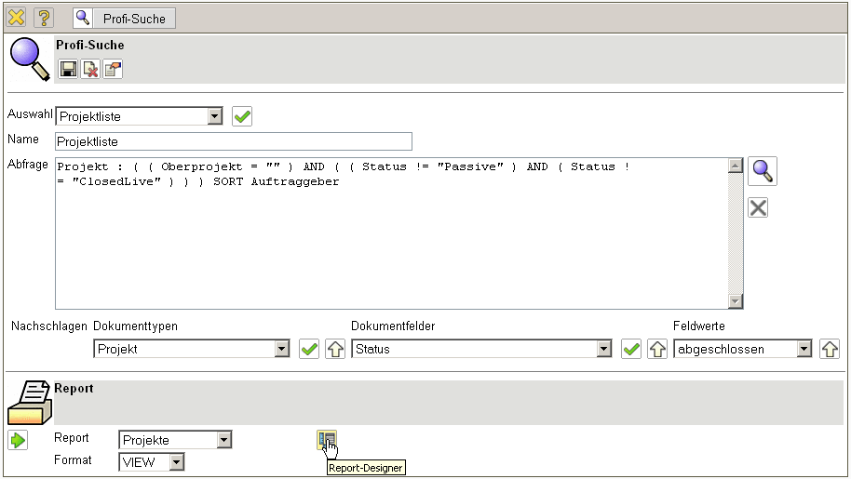
Task: Select the Profi-Suche tab at top
Action: pos(124,18)
